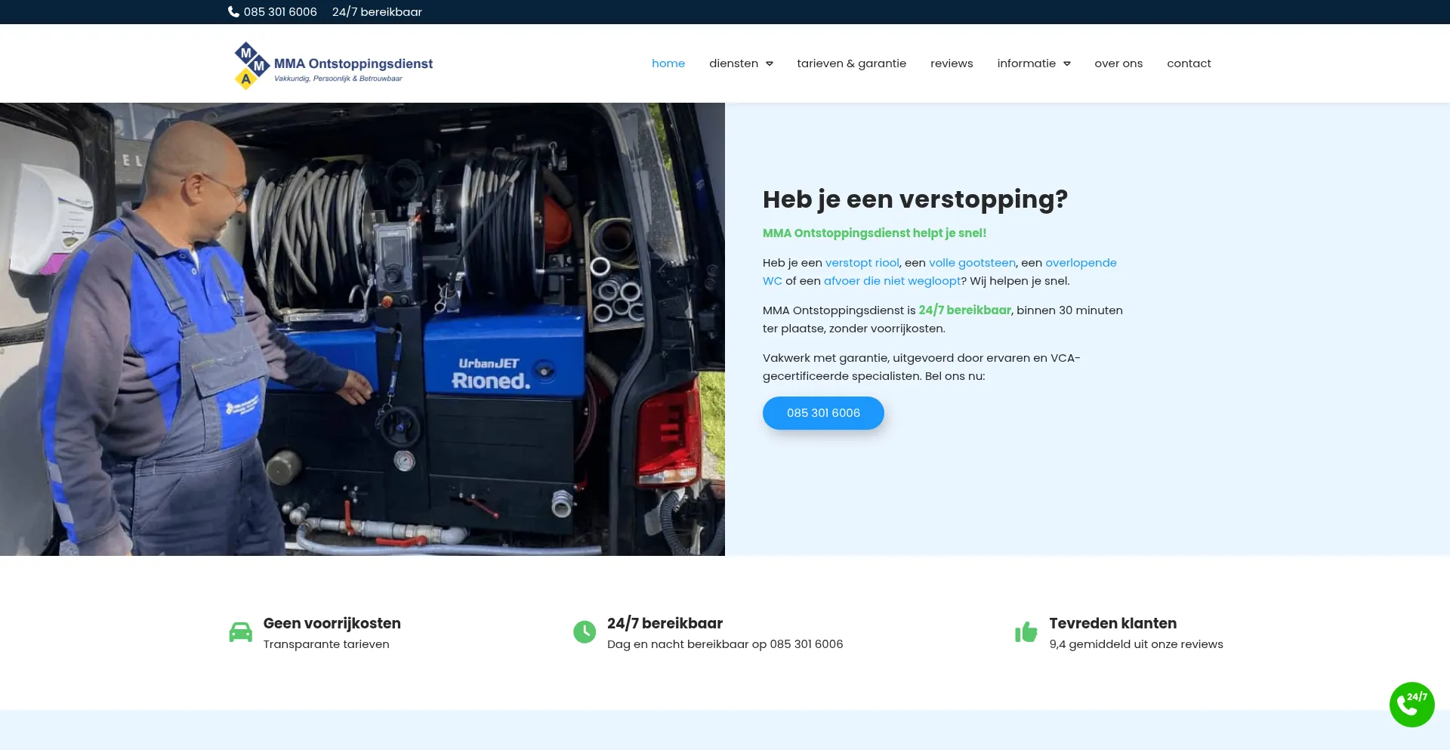Click the phone icon in the top bar
The width and height of the screenshot is (1450, 750).
pyautogui.click(x=232, y=11)
